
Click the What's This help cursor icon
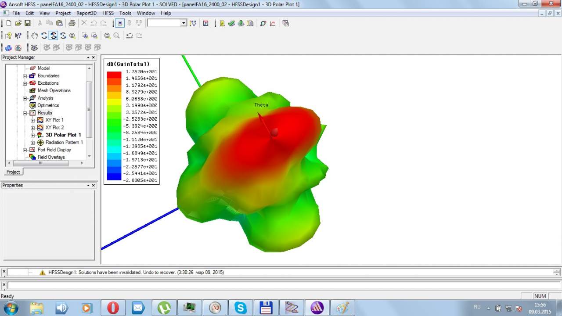(x=18, y=36)
